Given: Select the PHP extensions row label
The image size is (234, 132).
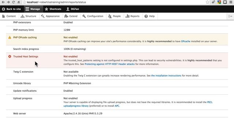Looking at the screenshot, I should (x=22, y=22).
